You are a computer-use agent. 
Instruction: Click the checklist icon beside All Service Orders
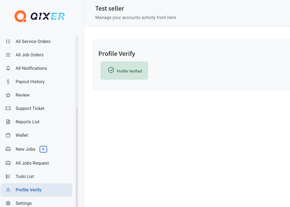(x=8, y=42)
